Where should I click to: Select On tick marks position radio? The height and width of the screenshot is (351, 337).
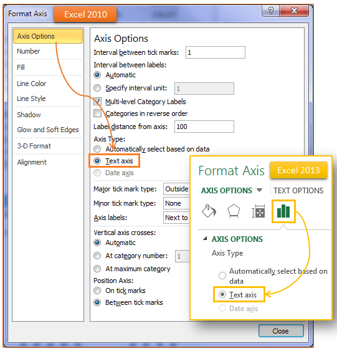point(97,291)
